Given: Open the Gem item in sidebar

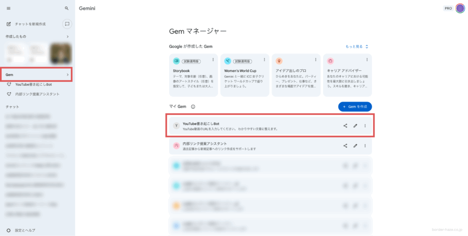Looking at the screenshot, I should [x=36, y=75].
